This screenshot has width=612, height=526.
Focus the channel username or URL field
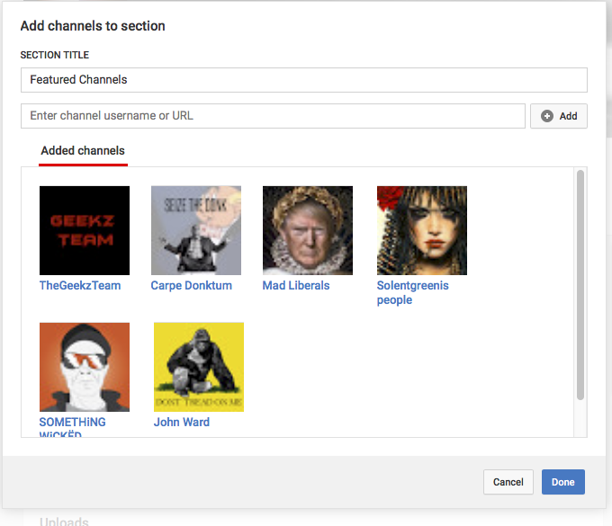pyautogui.click(x=273, y=116)
